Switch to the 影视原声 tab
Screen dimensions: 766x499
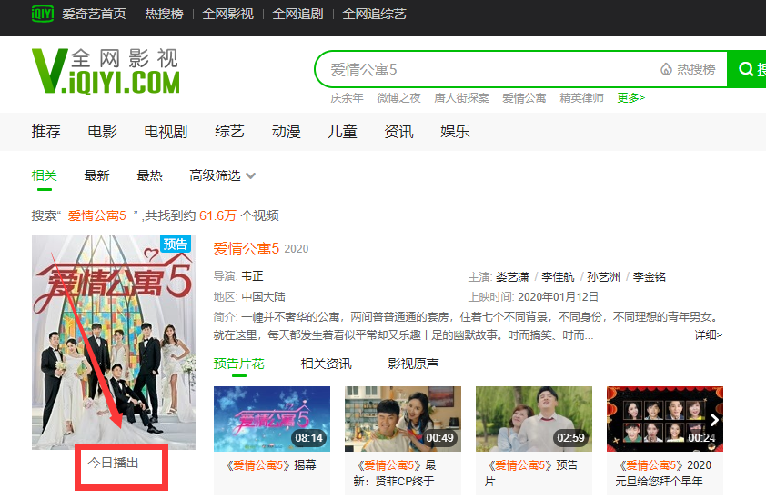(x=413, y=364)
